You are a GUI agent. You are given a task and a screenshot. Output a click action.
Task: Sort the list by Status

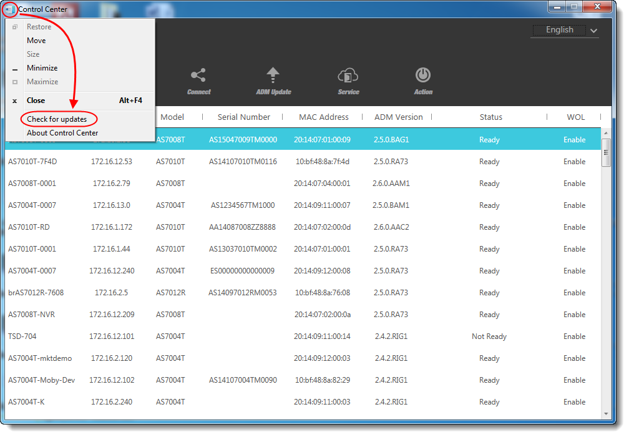490,117
